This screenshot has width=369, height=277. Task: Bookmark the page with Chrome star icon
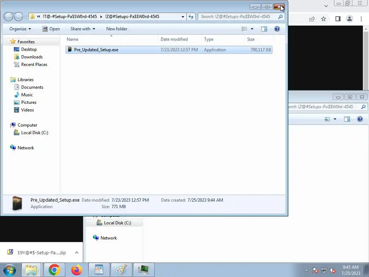click(x=324, y=19)
